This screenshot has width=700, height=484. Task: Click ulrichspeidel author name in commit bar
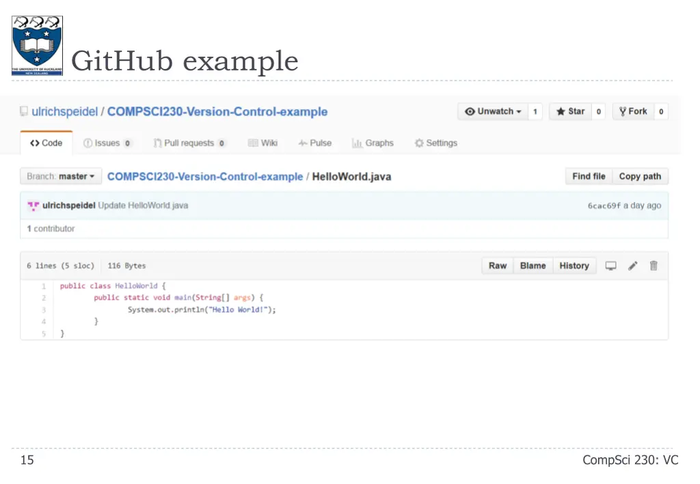[69, 205]
